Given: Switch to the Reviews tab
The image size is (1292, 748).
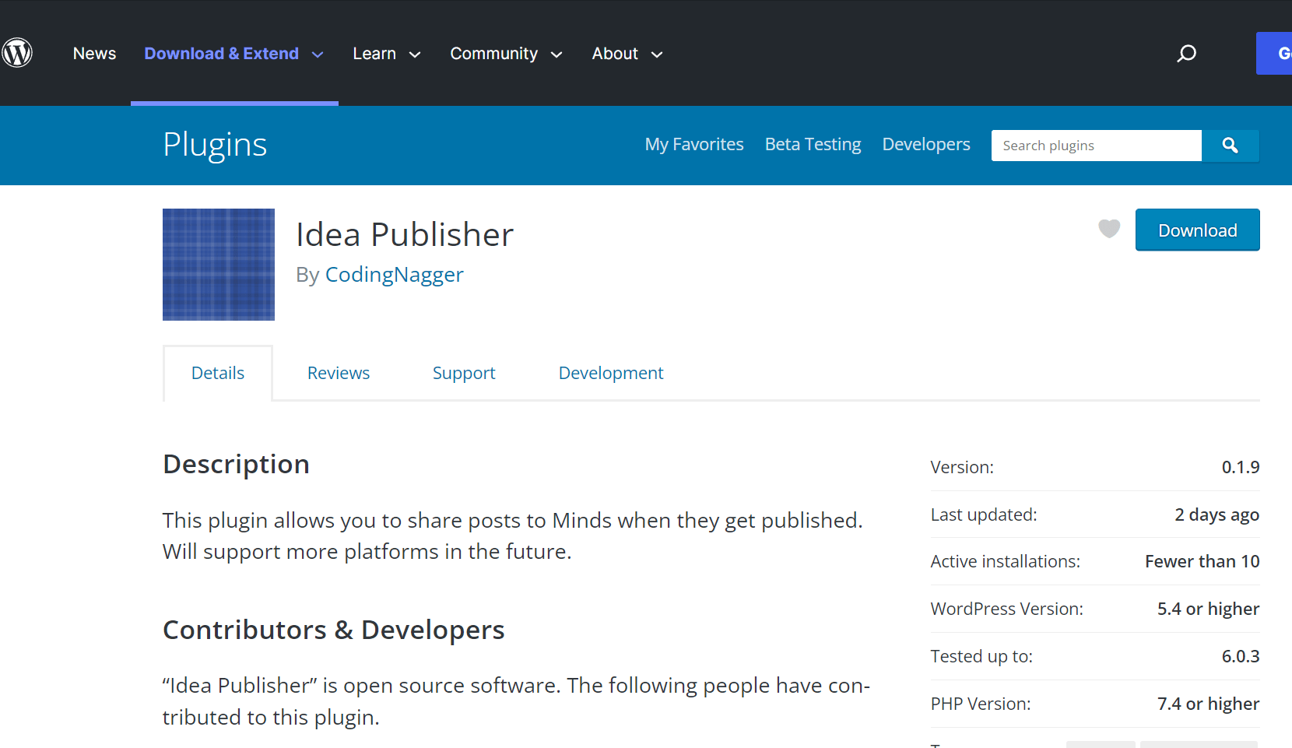Looking at the screenshot, I should (x=338, y=373).
